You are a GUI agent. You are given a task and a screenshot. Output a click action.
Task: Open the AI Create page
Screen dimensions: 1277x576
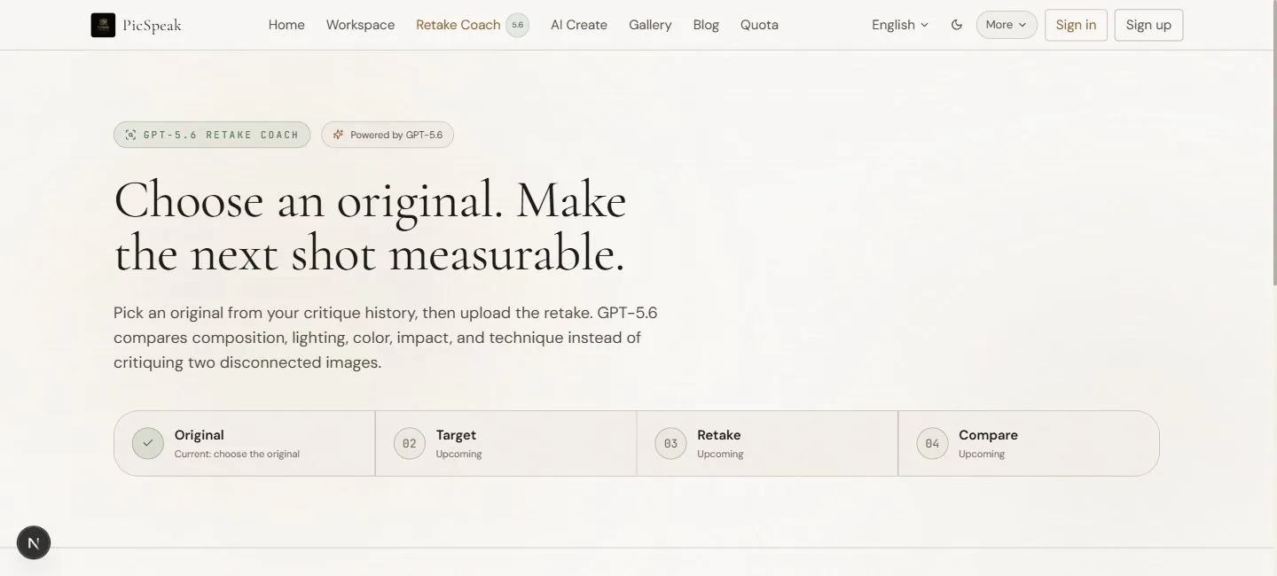coord(579,25)
